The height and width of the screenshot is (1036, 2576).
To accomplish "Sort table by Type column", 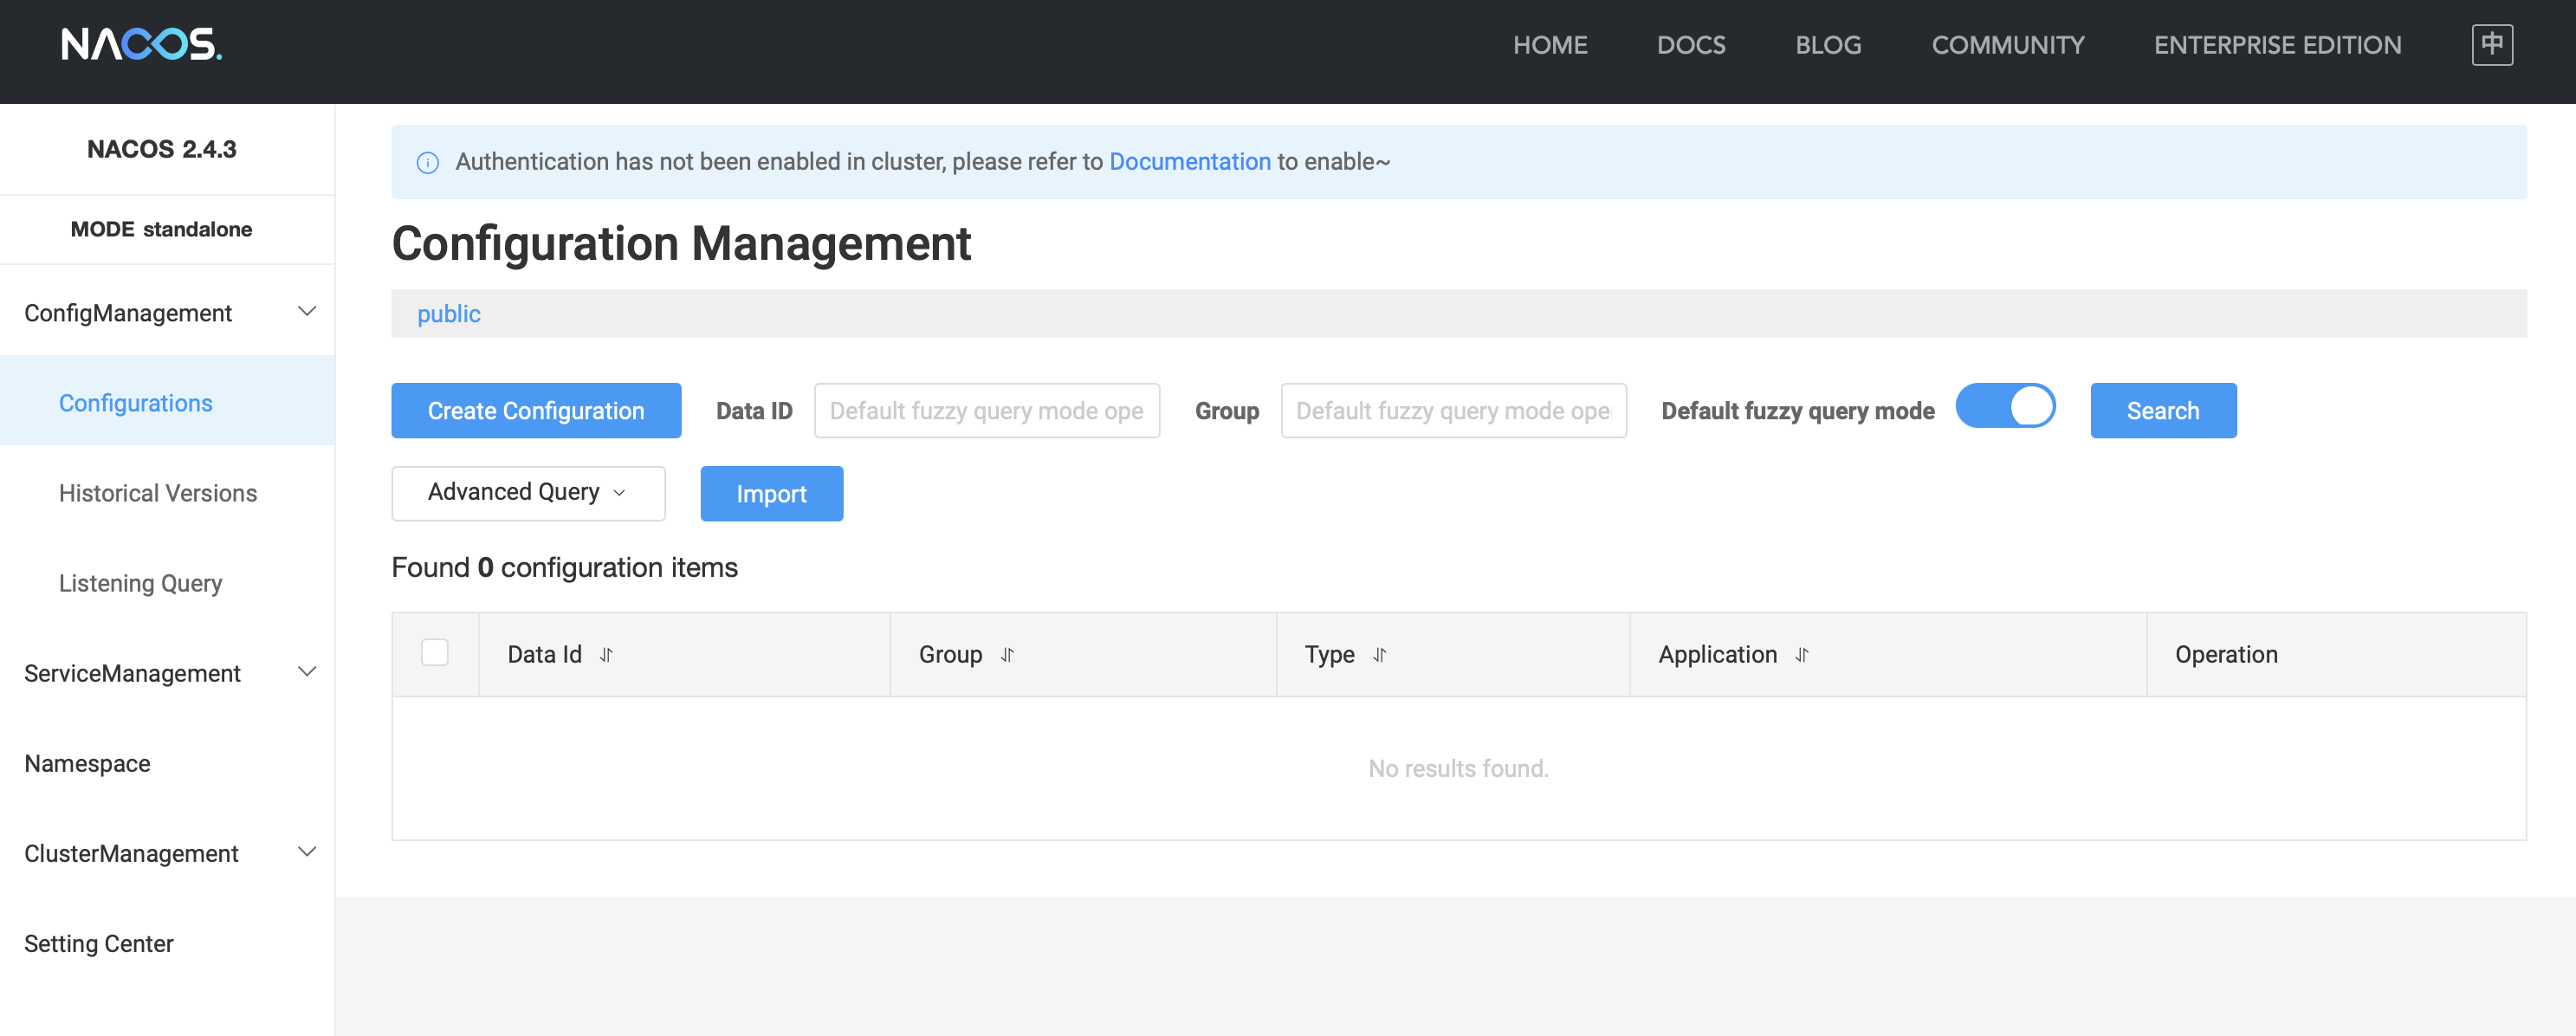I will point(1379,655).
